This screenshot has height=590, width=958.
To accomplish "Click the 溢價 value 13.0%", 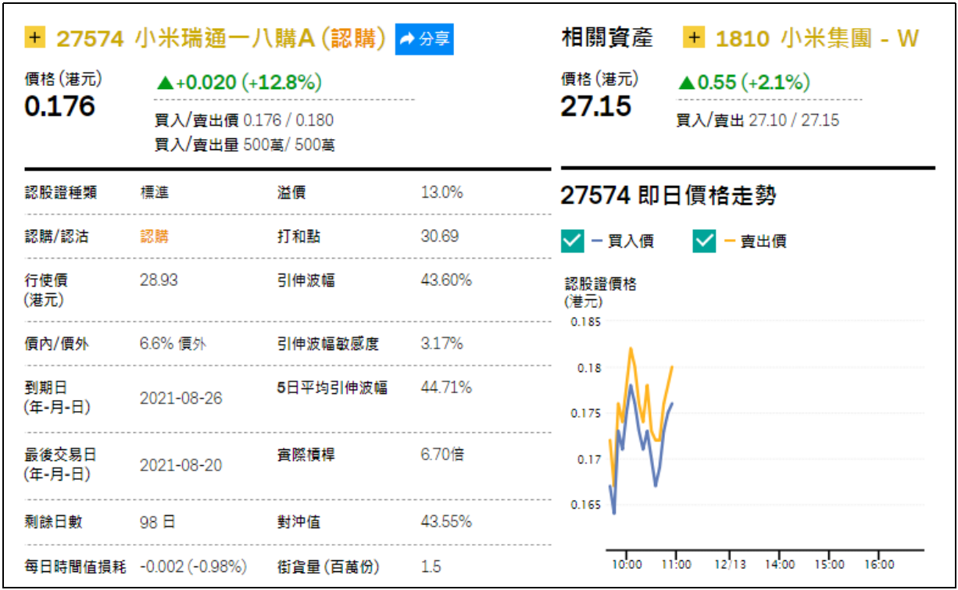I will (x=442, y=192).
